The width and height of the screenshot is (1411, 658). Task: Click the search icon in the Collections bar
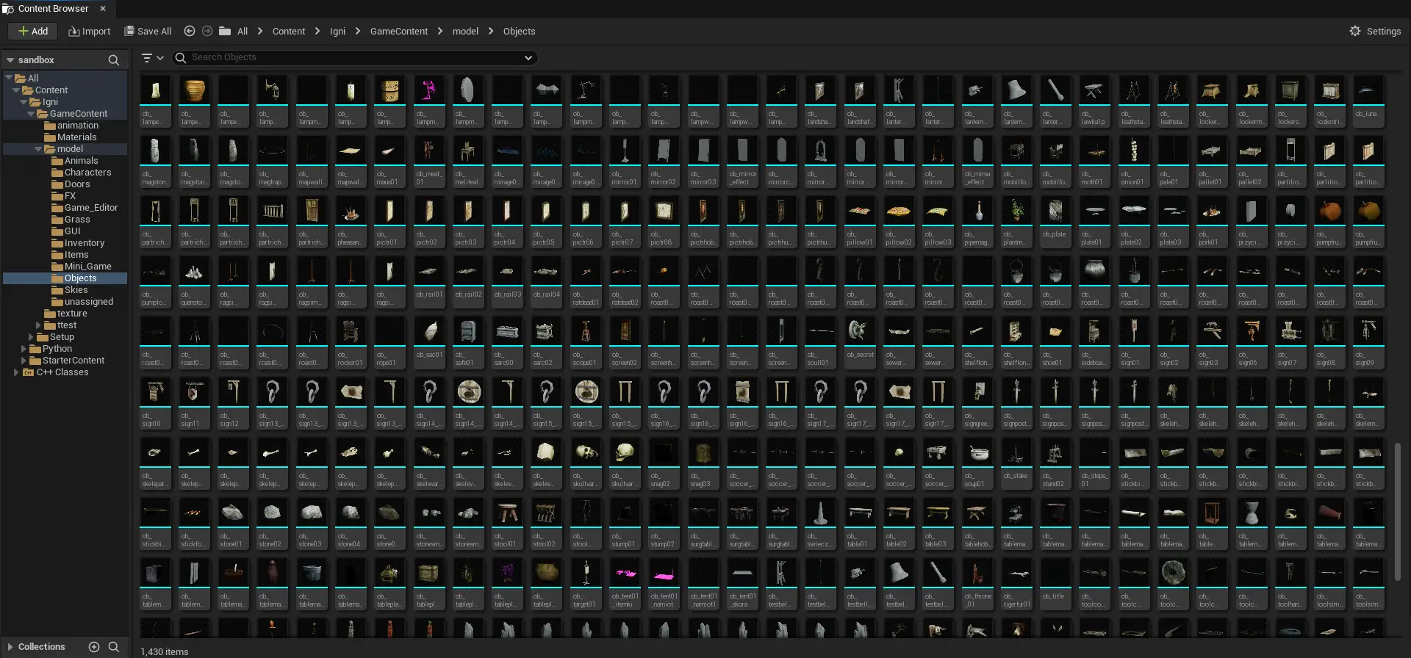(114, 647)
